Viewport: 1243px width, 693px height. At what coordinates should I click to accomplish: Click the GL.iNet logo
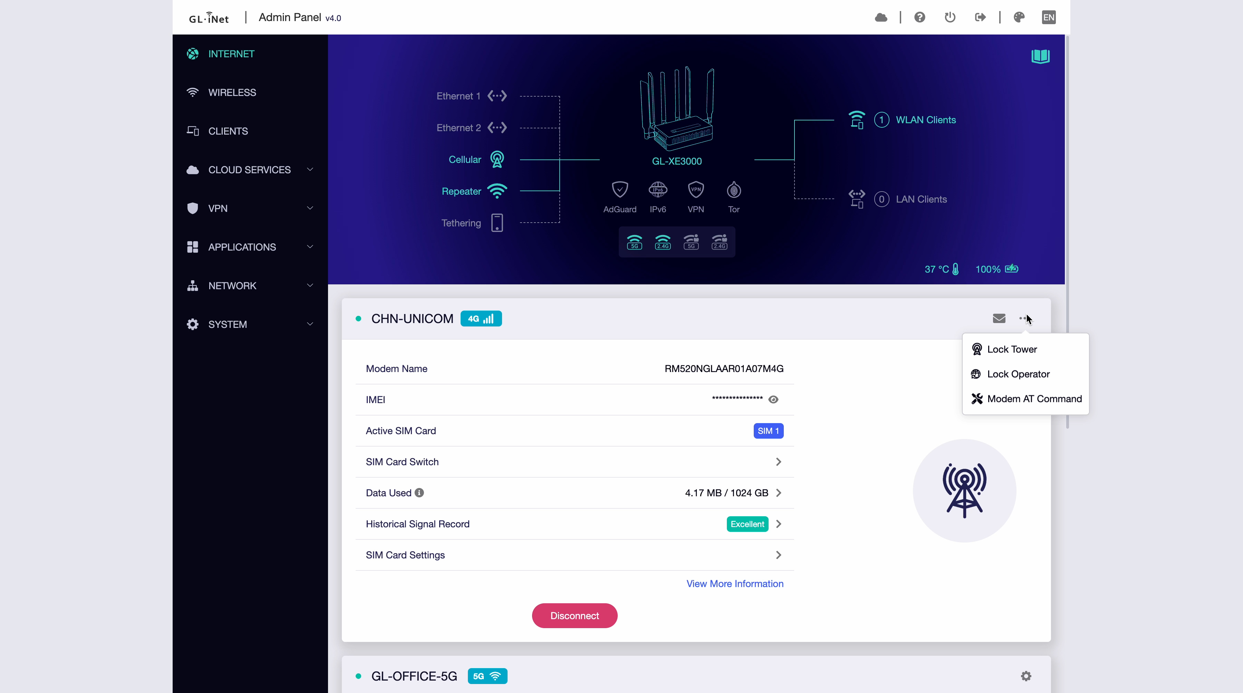point(209,18)
